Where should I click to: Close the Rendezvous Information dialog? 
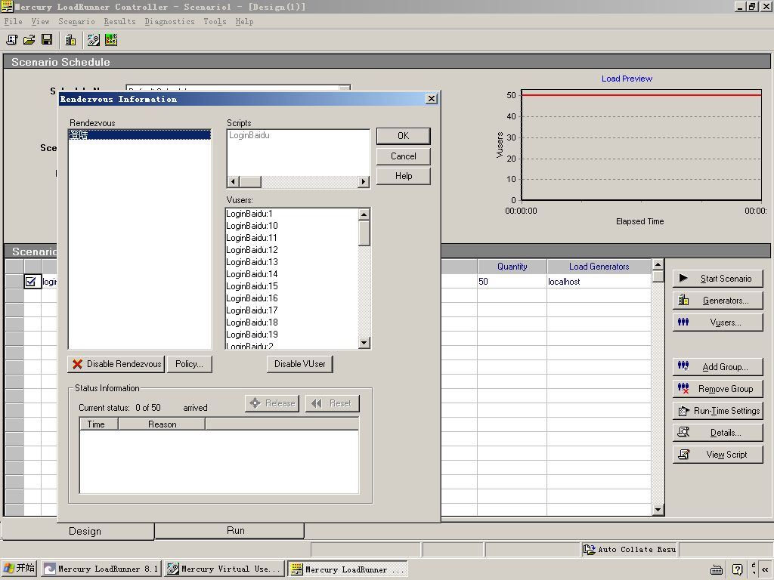432,99
